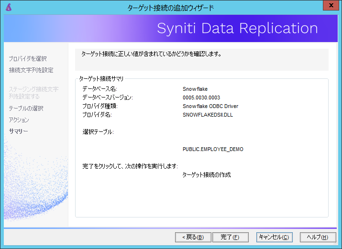The width and height of the screenshot is (342, 249).
Task: Select the アクション wizard step
Action: coord(19,120)
